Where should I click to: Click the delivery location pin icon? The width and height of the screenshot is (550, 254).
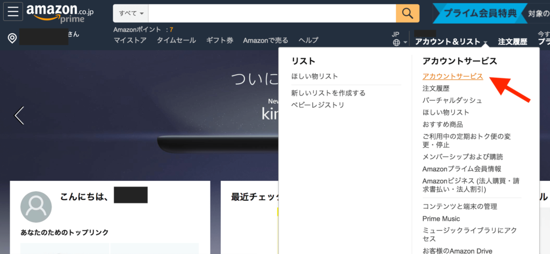click(12, 39)
